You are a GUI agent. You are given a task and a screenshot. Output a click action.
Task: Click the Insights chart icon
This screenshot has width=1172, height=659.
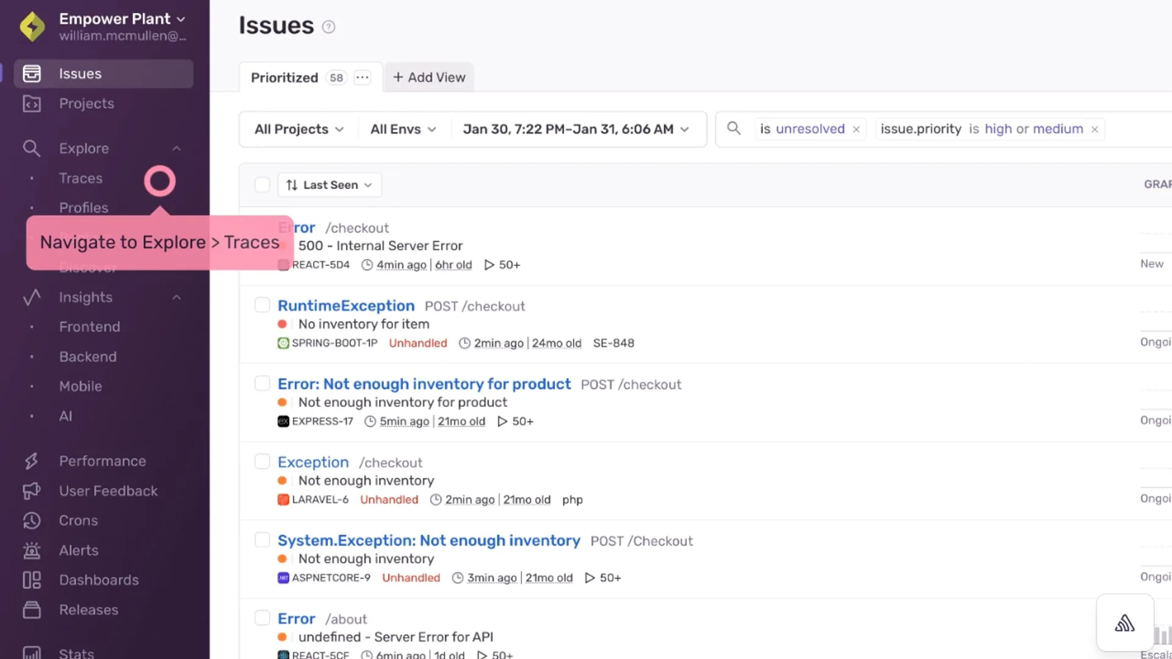click(32, 297)
